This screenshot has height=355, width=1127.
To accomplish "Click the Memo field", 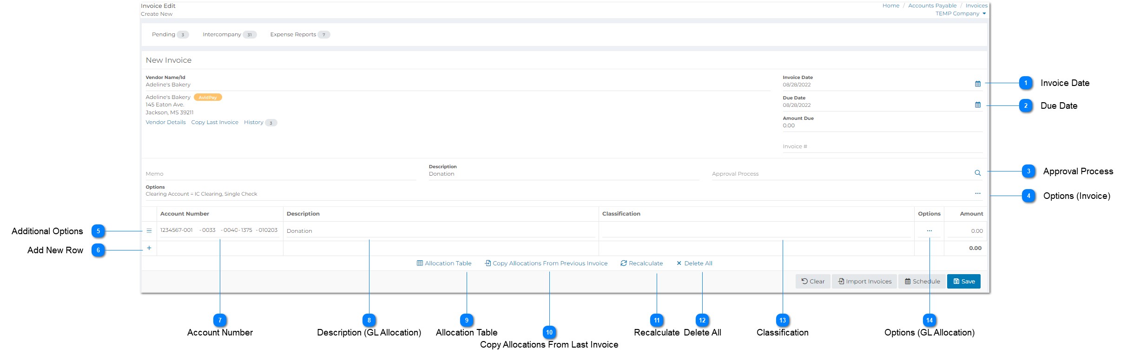I will 281,174.
